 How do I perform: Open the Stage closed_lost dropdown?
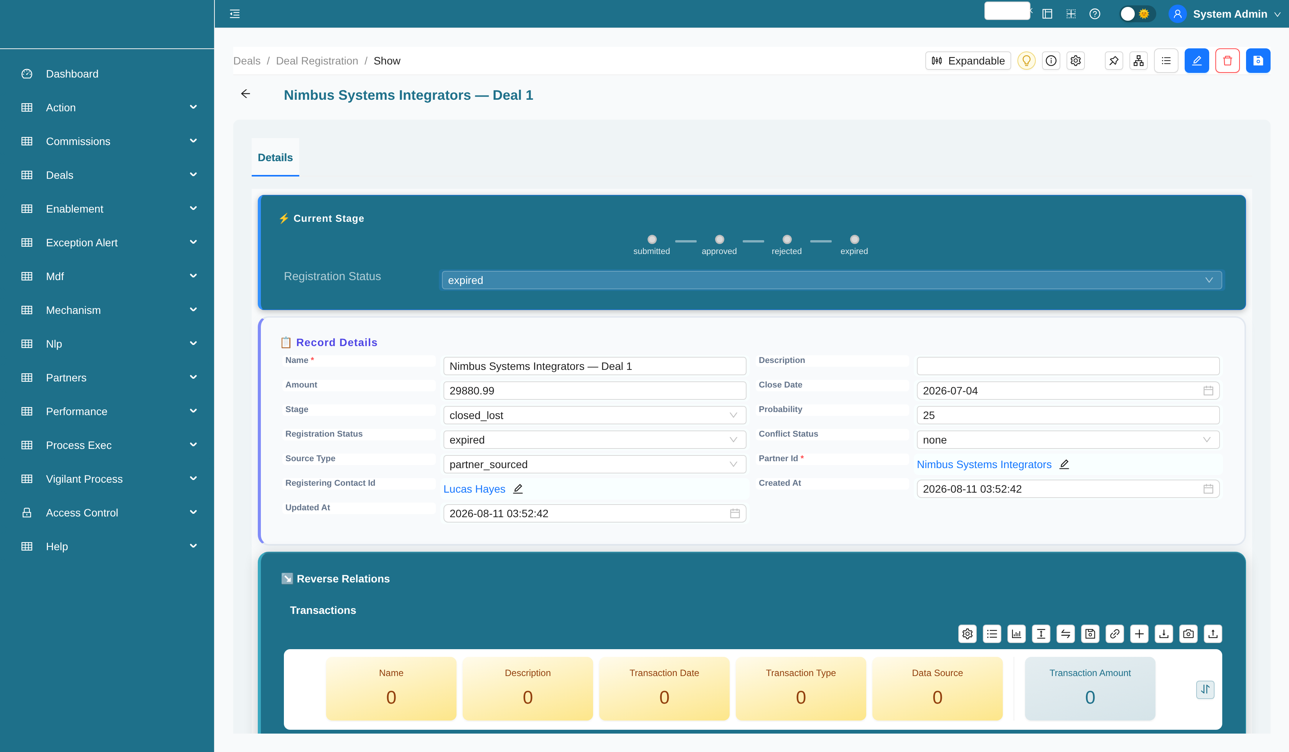pyautogui.click(x=594, y=416)
